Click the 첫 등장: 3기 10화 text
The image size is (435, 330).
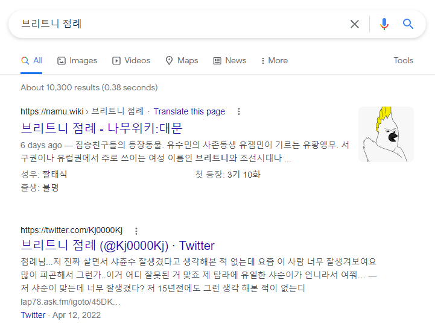pyautogui.click(x=227, y=175)
